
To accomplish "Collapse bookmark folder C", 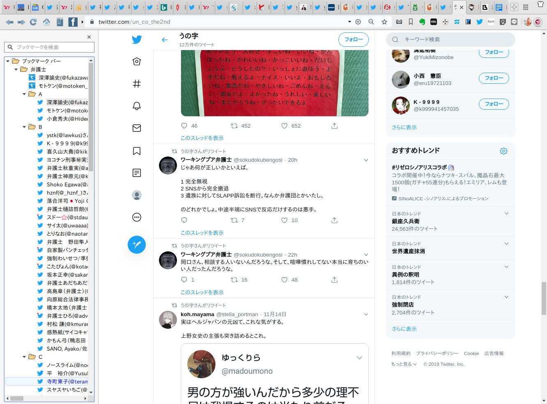I will 24,357.
